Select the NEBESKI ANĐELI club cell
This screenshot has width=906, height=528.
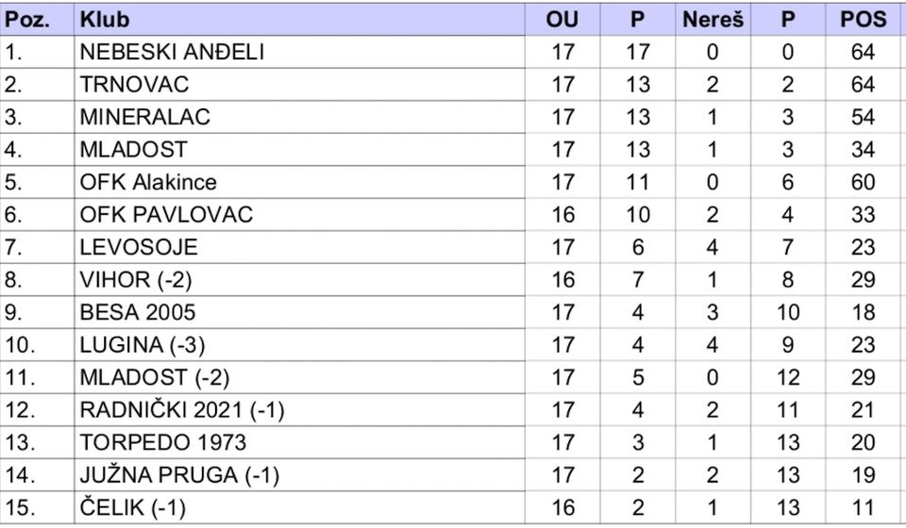299,52
